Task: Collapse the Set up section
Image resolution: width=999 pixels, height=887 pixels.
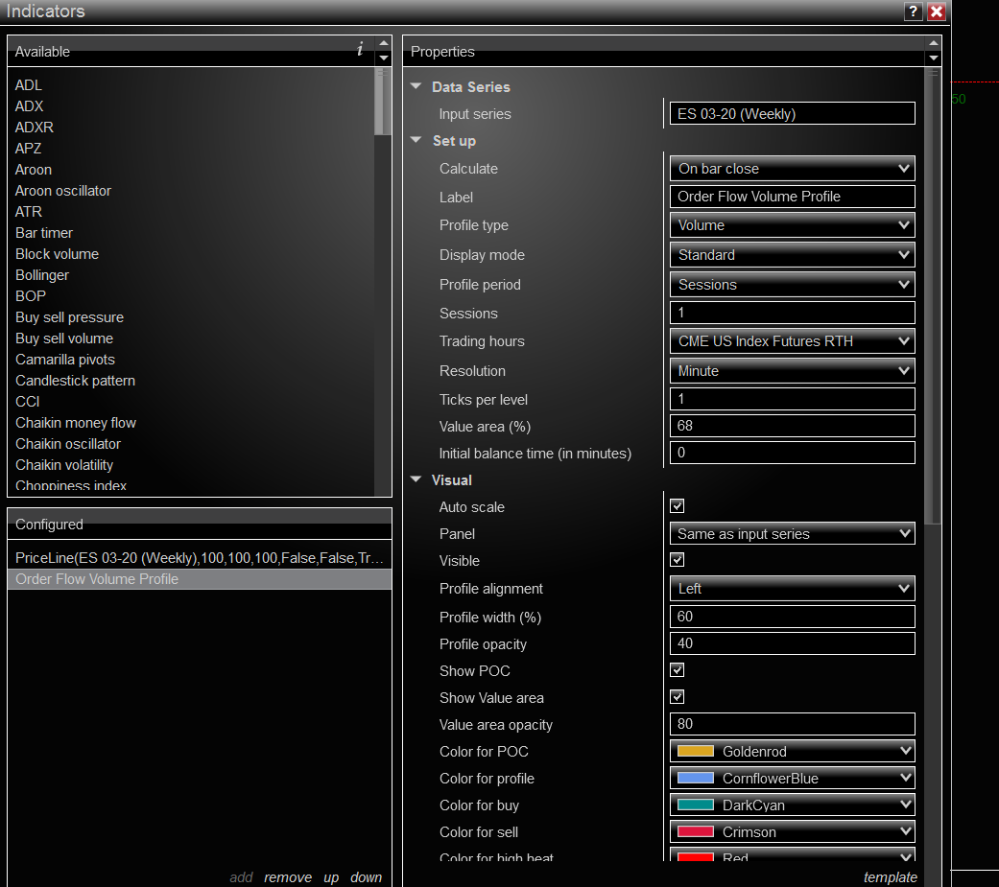Action: click(x=416, y=140)
